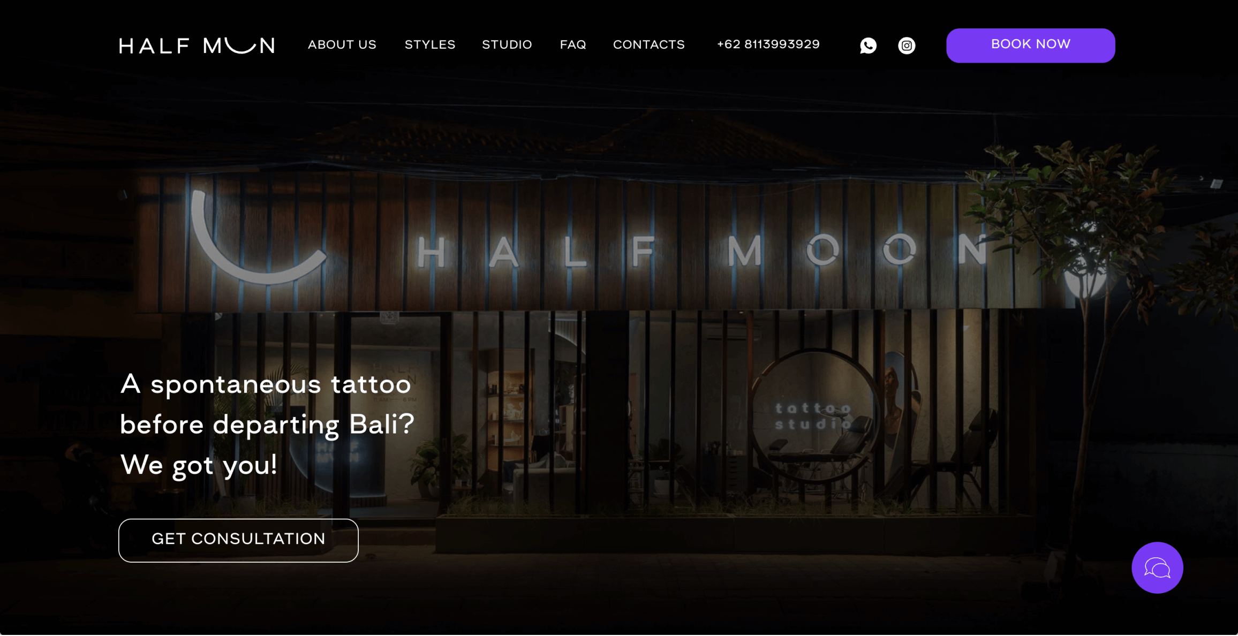Call the +62 8113993929 phone link
This screenshot has width=1238, height=636.
coord(768,44)
